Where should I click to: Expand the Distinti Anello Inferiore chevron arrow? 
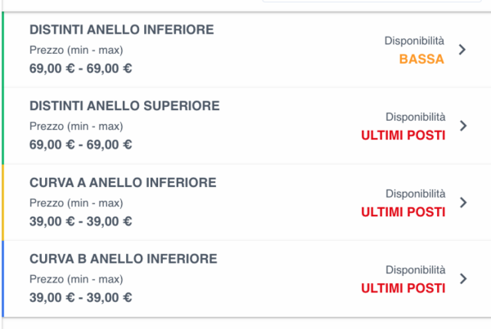pos(462,50)
